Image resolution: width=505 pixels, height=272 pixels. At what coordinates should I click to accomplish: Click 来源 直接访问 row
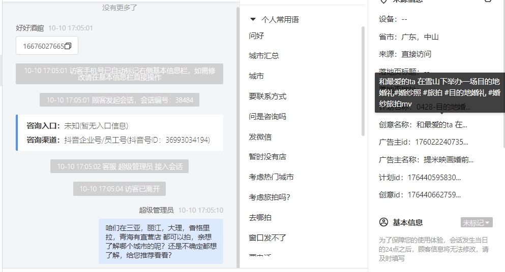coord(405,54)
